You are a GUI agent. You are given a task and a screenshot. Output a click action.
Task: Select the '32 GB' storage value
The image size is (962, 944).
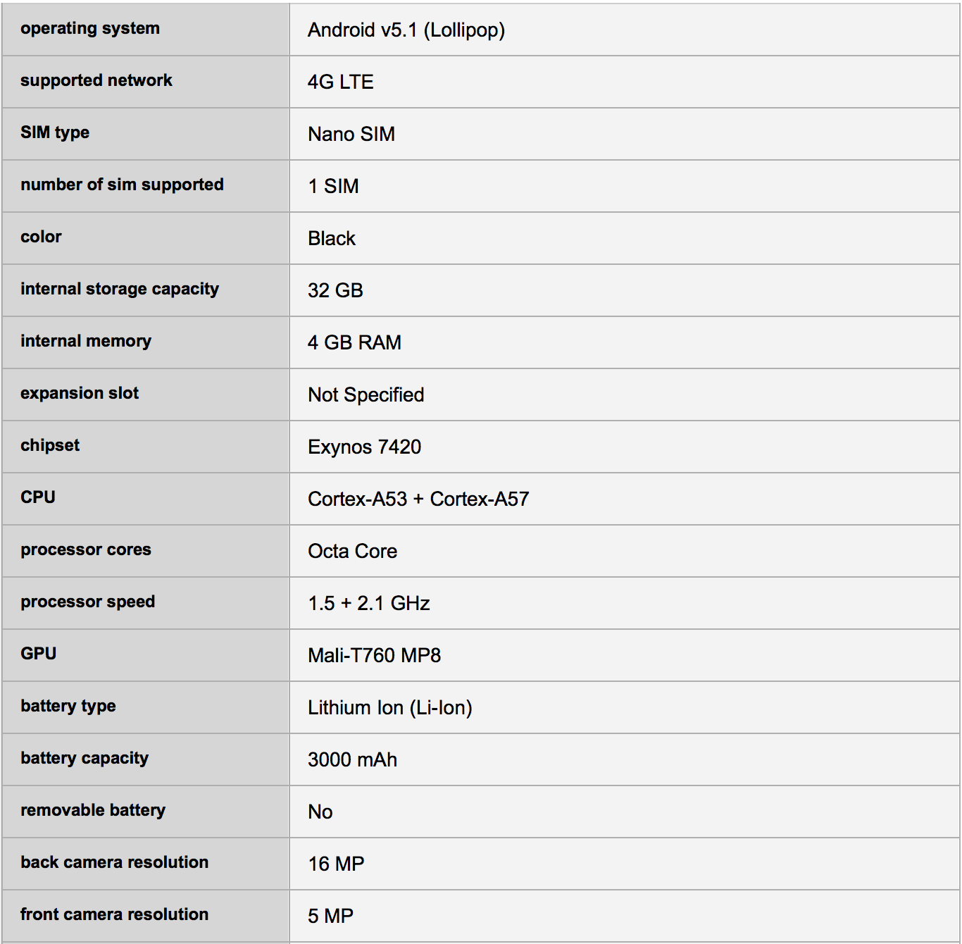pos(335,290)
